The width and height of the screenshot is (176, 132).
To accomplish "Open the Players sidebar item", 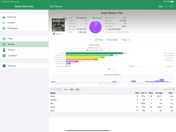I will (x=24, y=50).
